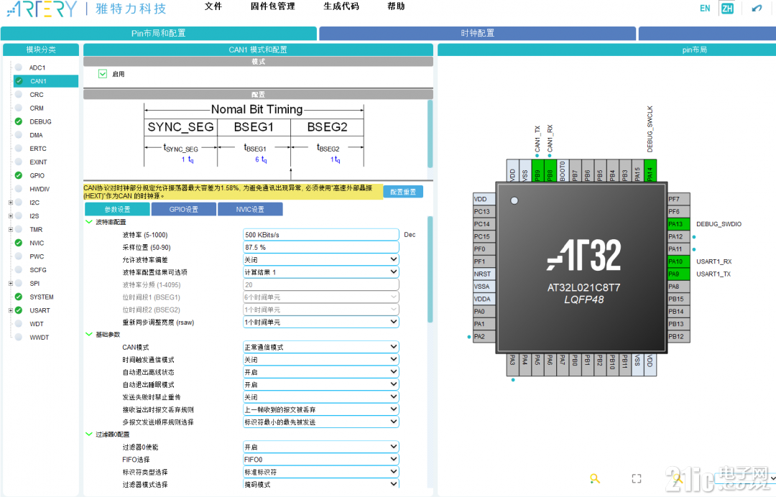This screenshot has height=497, width=776.
Task: Select HWDIV in the module list
Action: (x=40, y=189)
